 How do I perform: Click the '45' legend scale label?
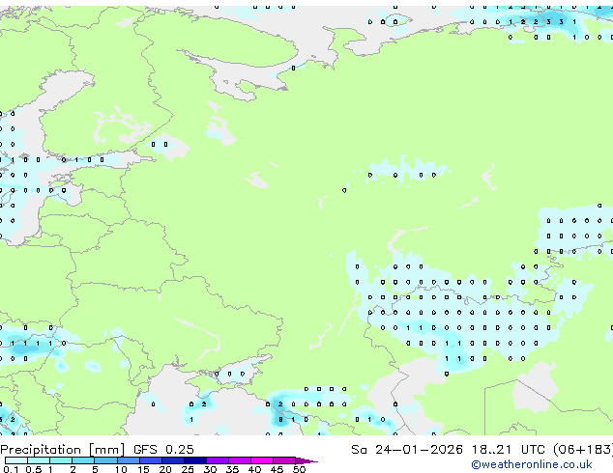pos(277,469)
